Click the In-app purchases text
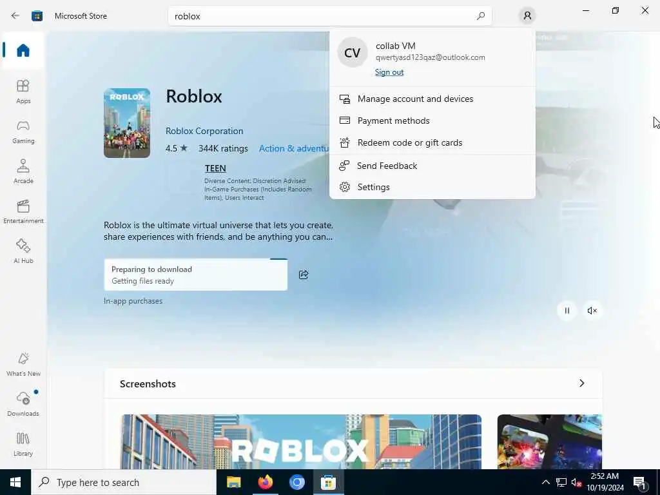Screen dimensions: 660x495 pyautogui.click(x=133, y=301)
